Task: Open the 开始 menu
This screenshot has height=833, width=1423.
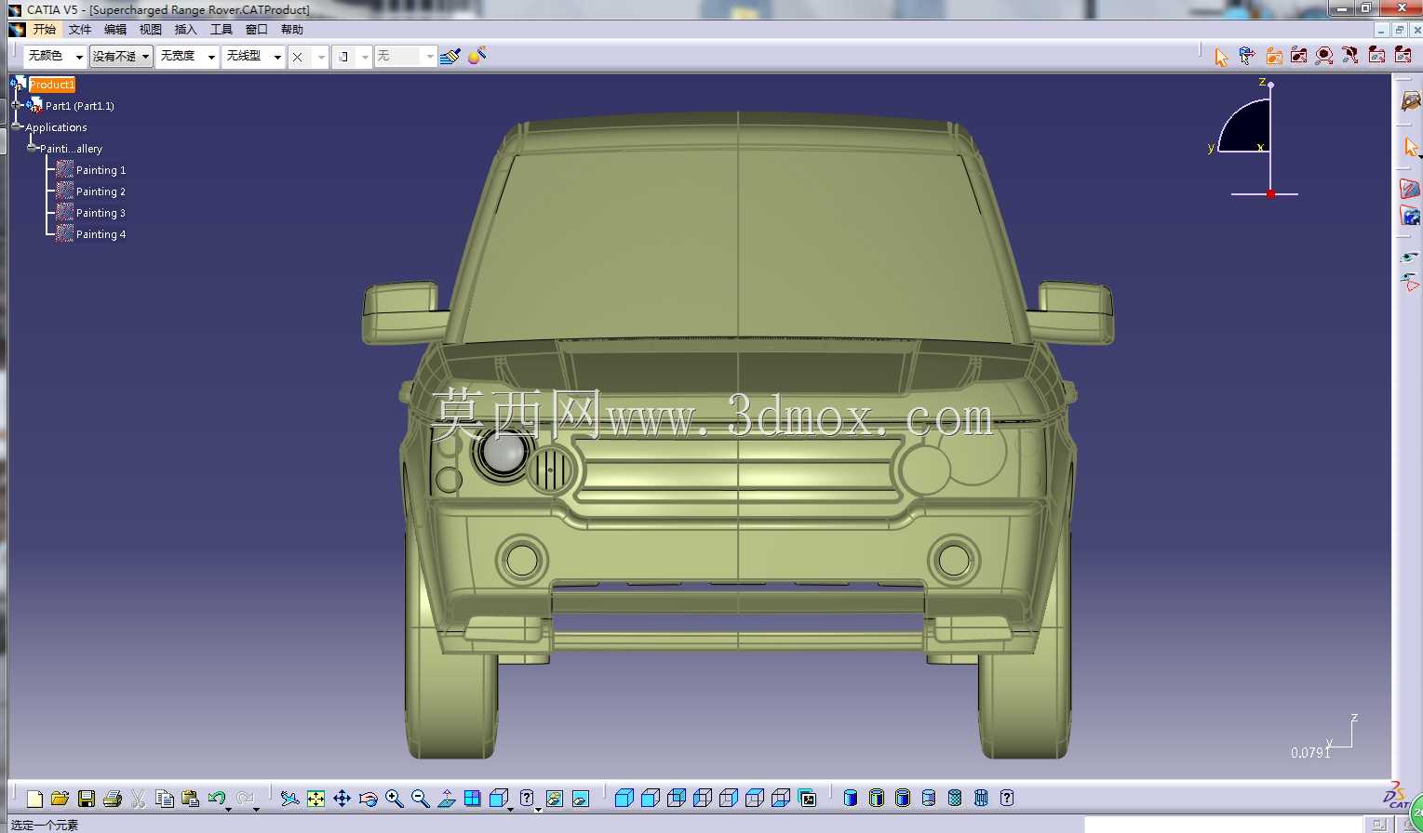Action: coord(45,30)
